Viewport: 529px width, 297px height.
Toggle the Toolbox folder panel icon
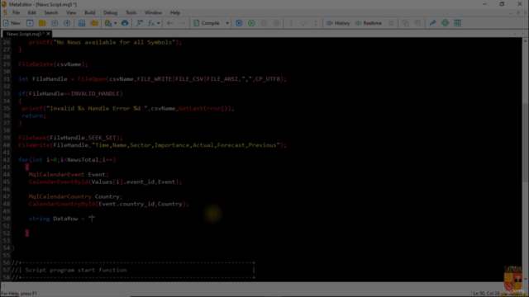tap(94, 23)
